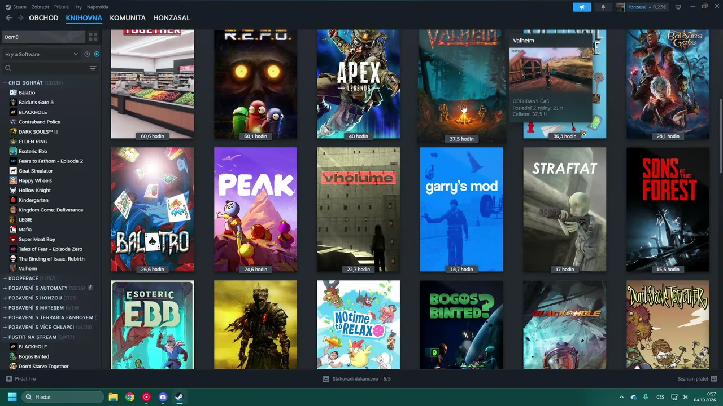Open File Explorer from the taskbar
Screen dimensions: 723x406
(113, 397)
